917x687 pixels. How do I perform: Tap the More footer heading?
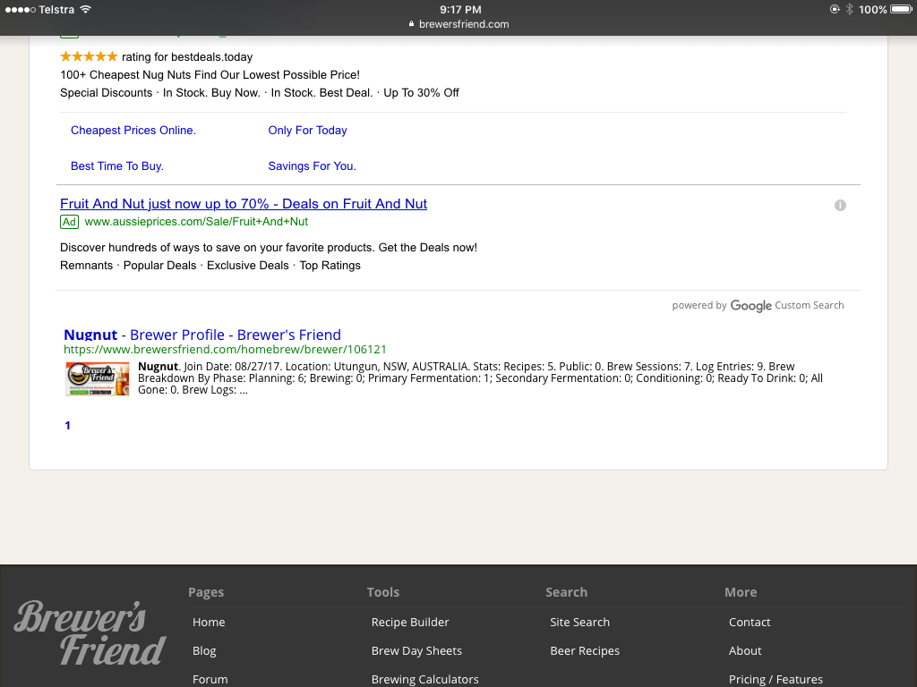(x=741, y=592)
